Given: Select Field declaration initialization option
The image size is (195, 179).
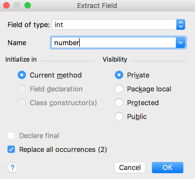Looking at the screenshot, I should tap(22, 89).
